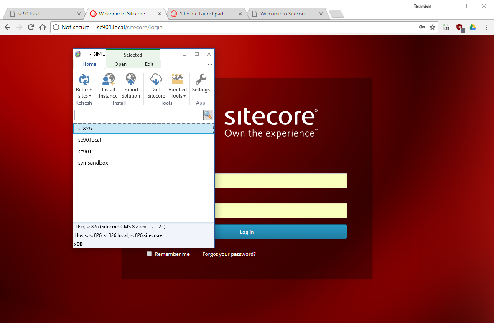This screenshot has height=323, width=494.
Task: Close the last Welcome to Sitecore tab
Action: coord(321,14)
